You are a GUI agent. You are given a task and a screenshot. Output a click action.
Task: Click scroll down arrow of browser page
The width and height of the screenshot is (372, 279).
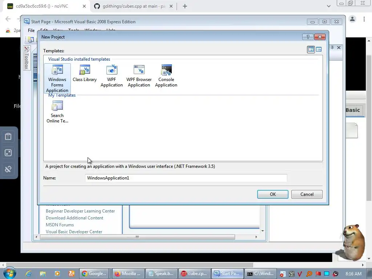click(x=369, y=259)
